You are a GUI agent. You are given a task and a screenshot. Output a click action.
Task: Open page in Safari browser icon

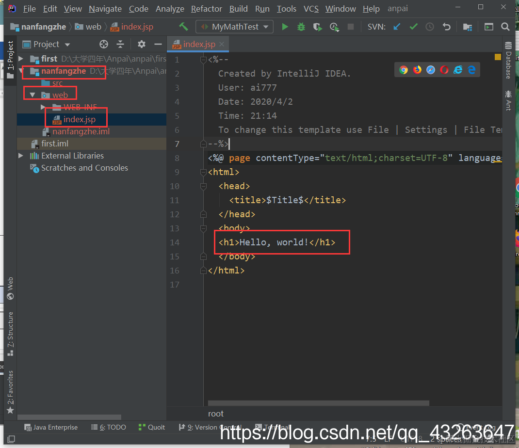tap(431, 70)
